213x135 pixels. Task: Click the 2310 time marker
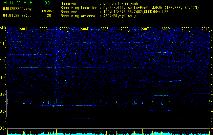206,29
